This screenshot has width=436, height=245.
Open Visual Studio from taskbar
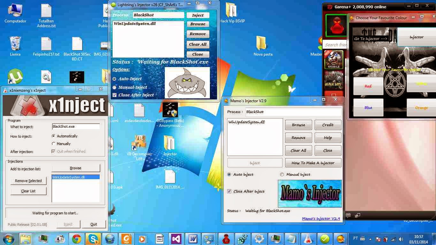(176, 239)
